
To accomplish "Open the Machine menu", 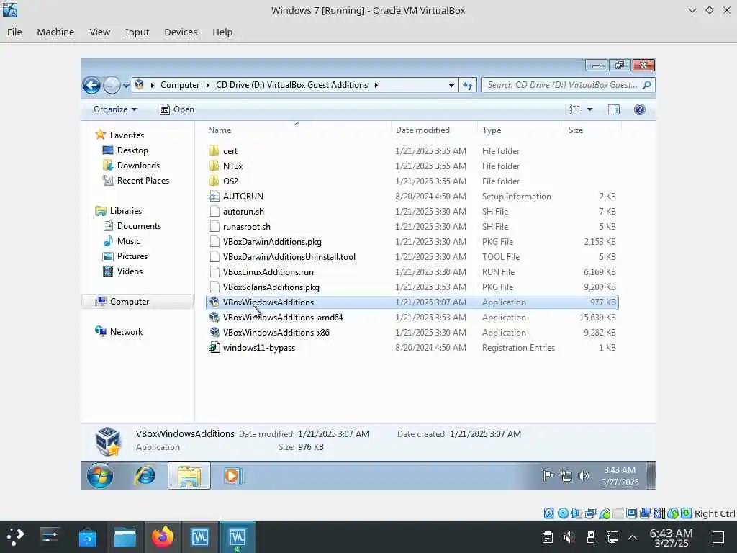I will [x=55, y=32].
